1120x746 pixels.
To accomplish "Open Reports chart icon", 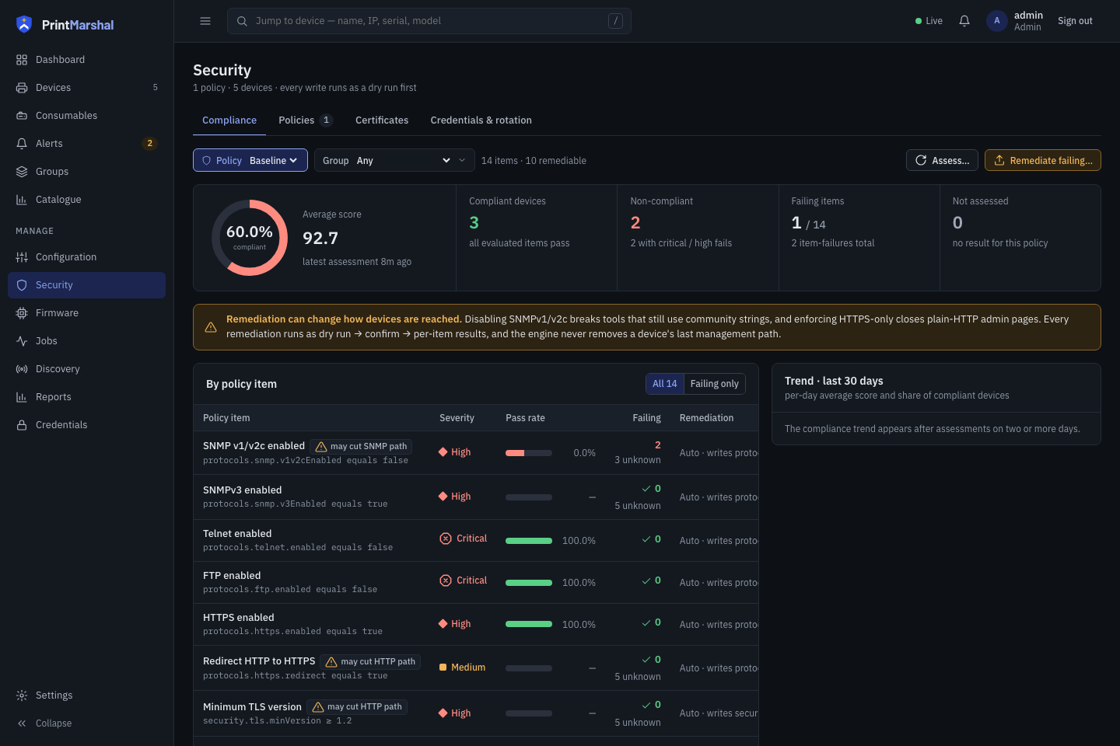I will pos(22,397).
